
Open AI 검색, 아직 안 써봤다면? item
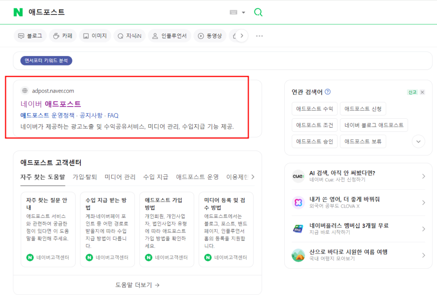342,173
